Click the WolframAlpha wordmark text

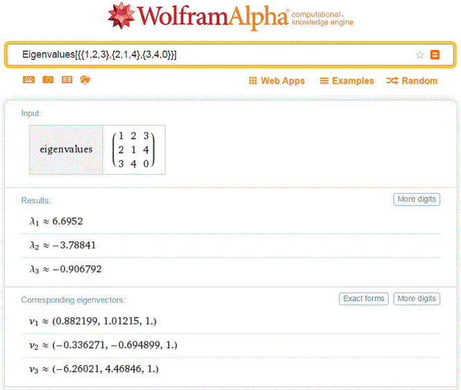click(213, 17)
